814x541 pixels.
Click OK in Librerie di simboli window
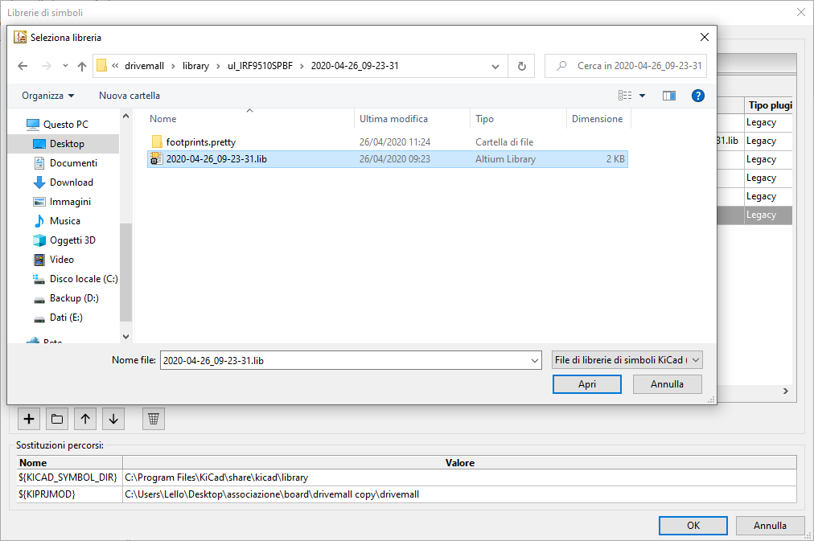tap(693, 526)
